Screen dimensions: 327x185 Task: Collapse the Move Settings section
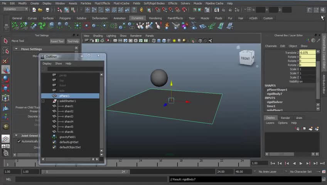pyautogui.click(x=16, y=49)
